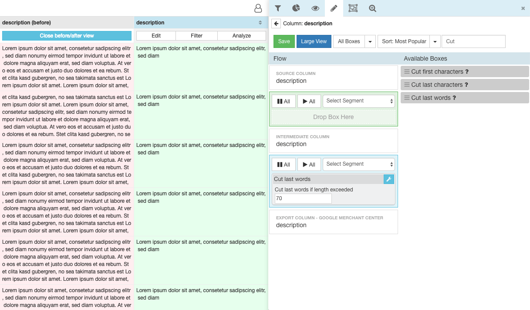Click the Cut last words box header in Flow
This screenshot has height=310, width=530.
(x=327, y=179)
